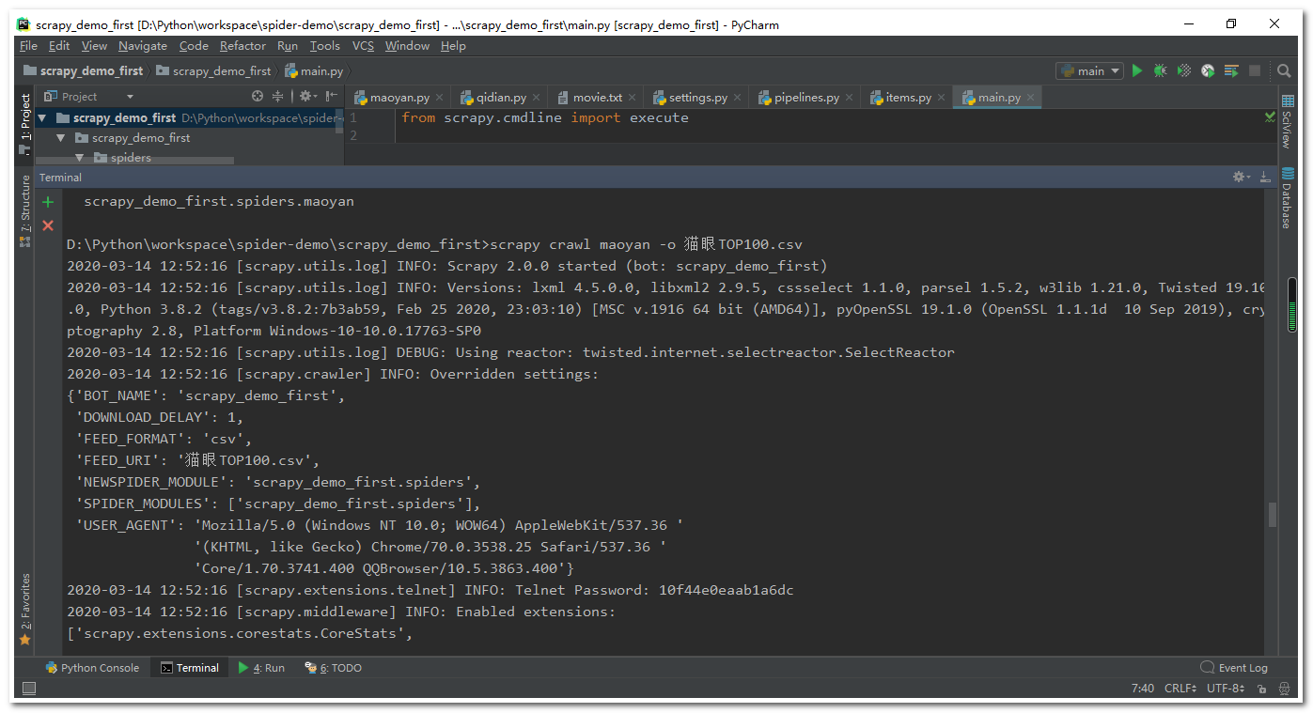Select the Terminal bottom tab
Image resolution: width=1313 pixels, height=713 pixels.
tap(190, 668)
